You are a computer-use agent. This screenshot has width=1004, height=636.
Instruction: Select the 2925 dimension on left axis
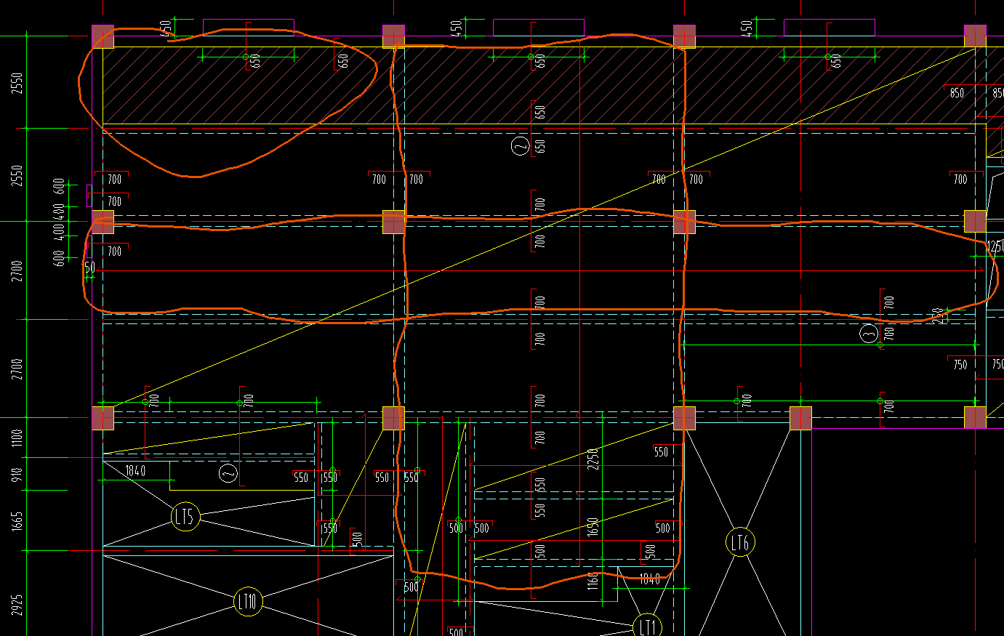tap(17, 605)
